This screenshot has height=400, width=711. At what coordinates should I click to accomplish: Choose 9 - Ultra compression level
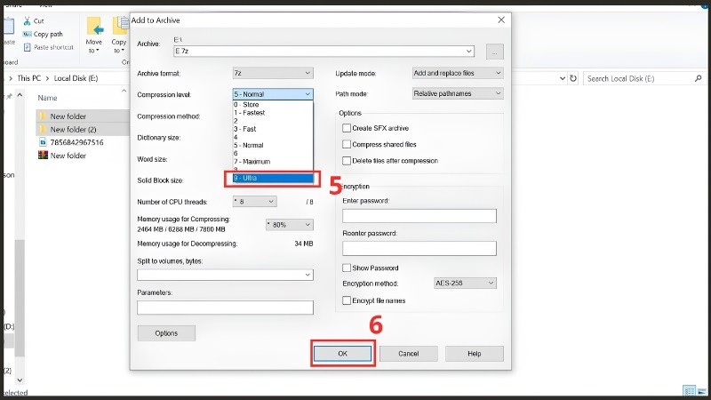(273, 179)
